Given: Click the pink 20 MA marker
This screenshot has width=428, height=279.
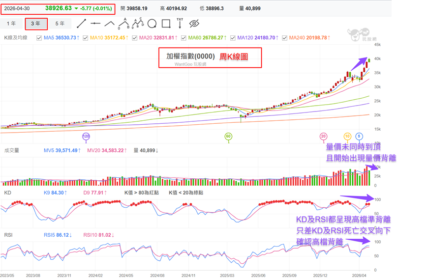Looking at the screenshot, I should point(323,136).
